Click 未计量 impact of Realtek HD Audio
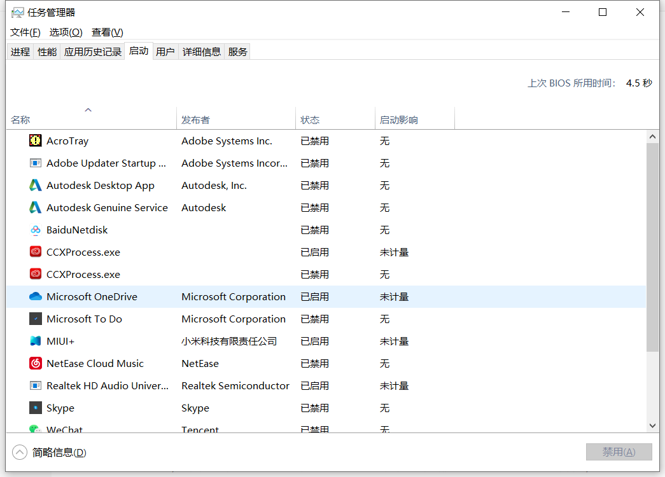Viewport: 665px width, 477px height. [x=394, y=386]
